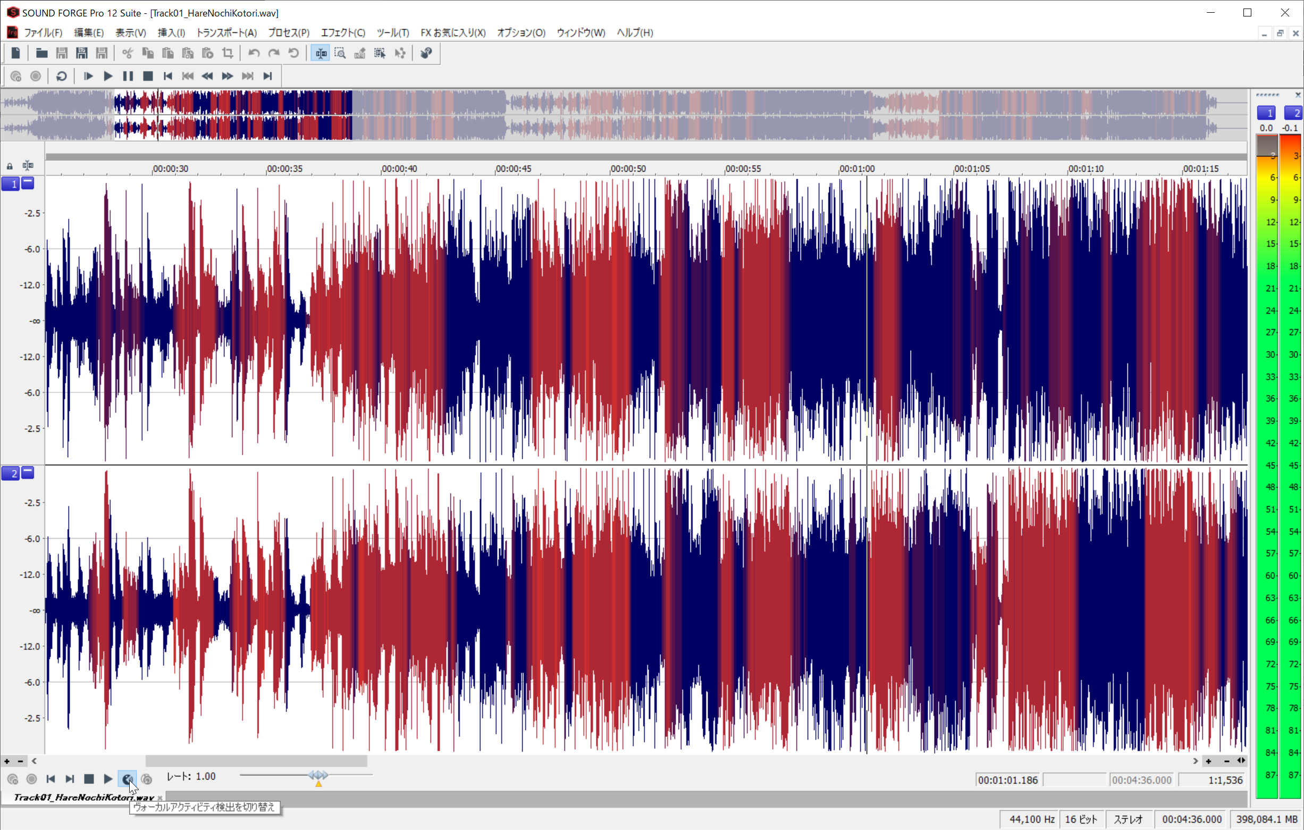
Task: Open the プロセス(P) menu
Action: click(289, 32)
